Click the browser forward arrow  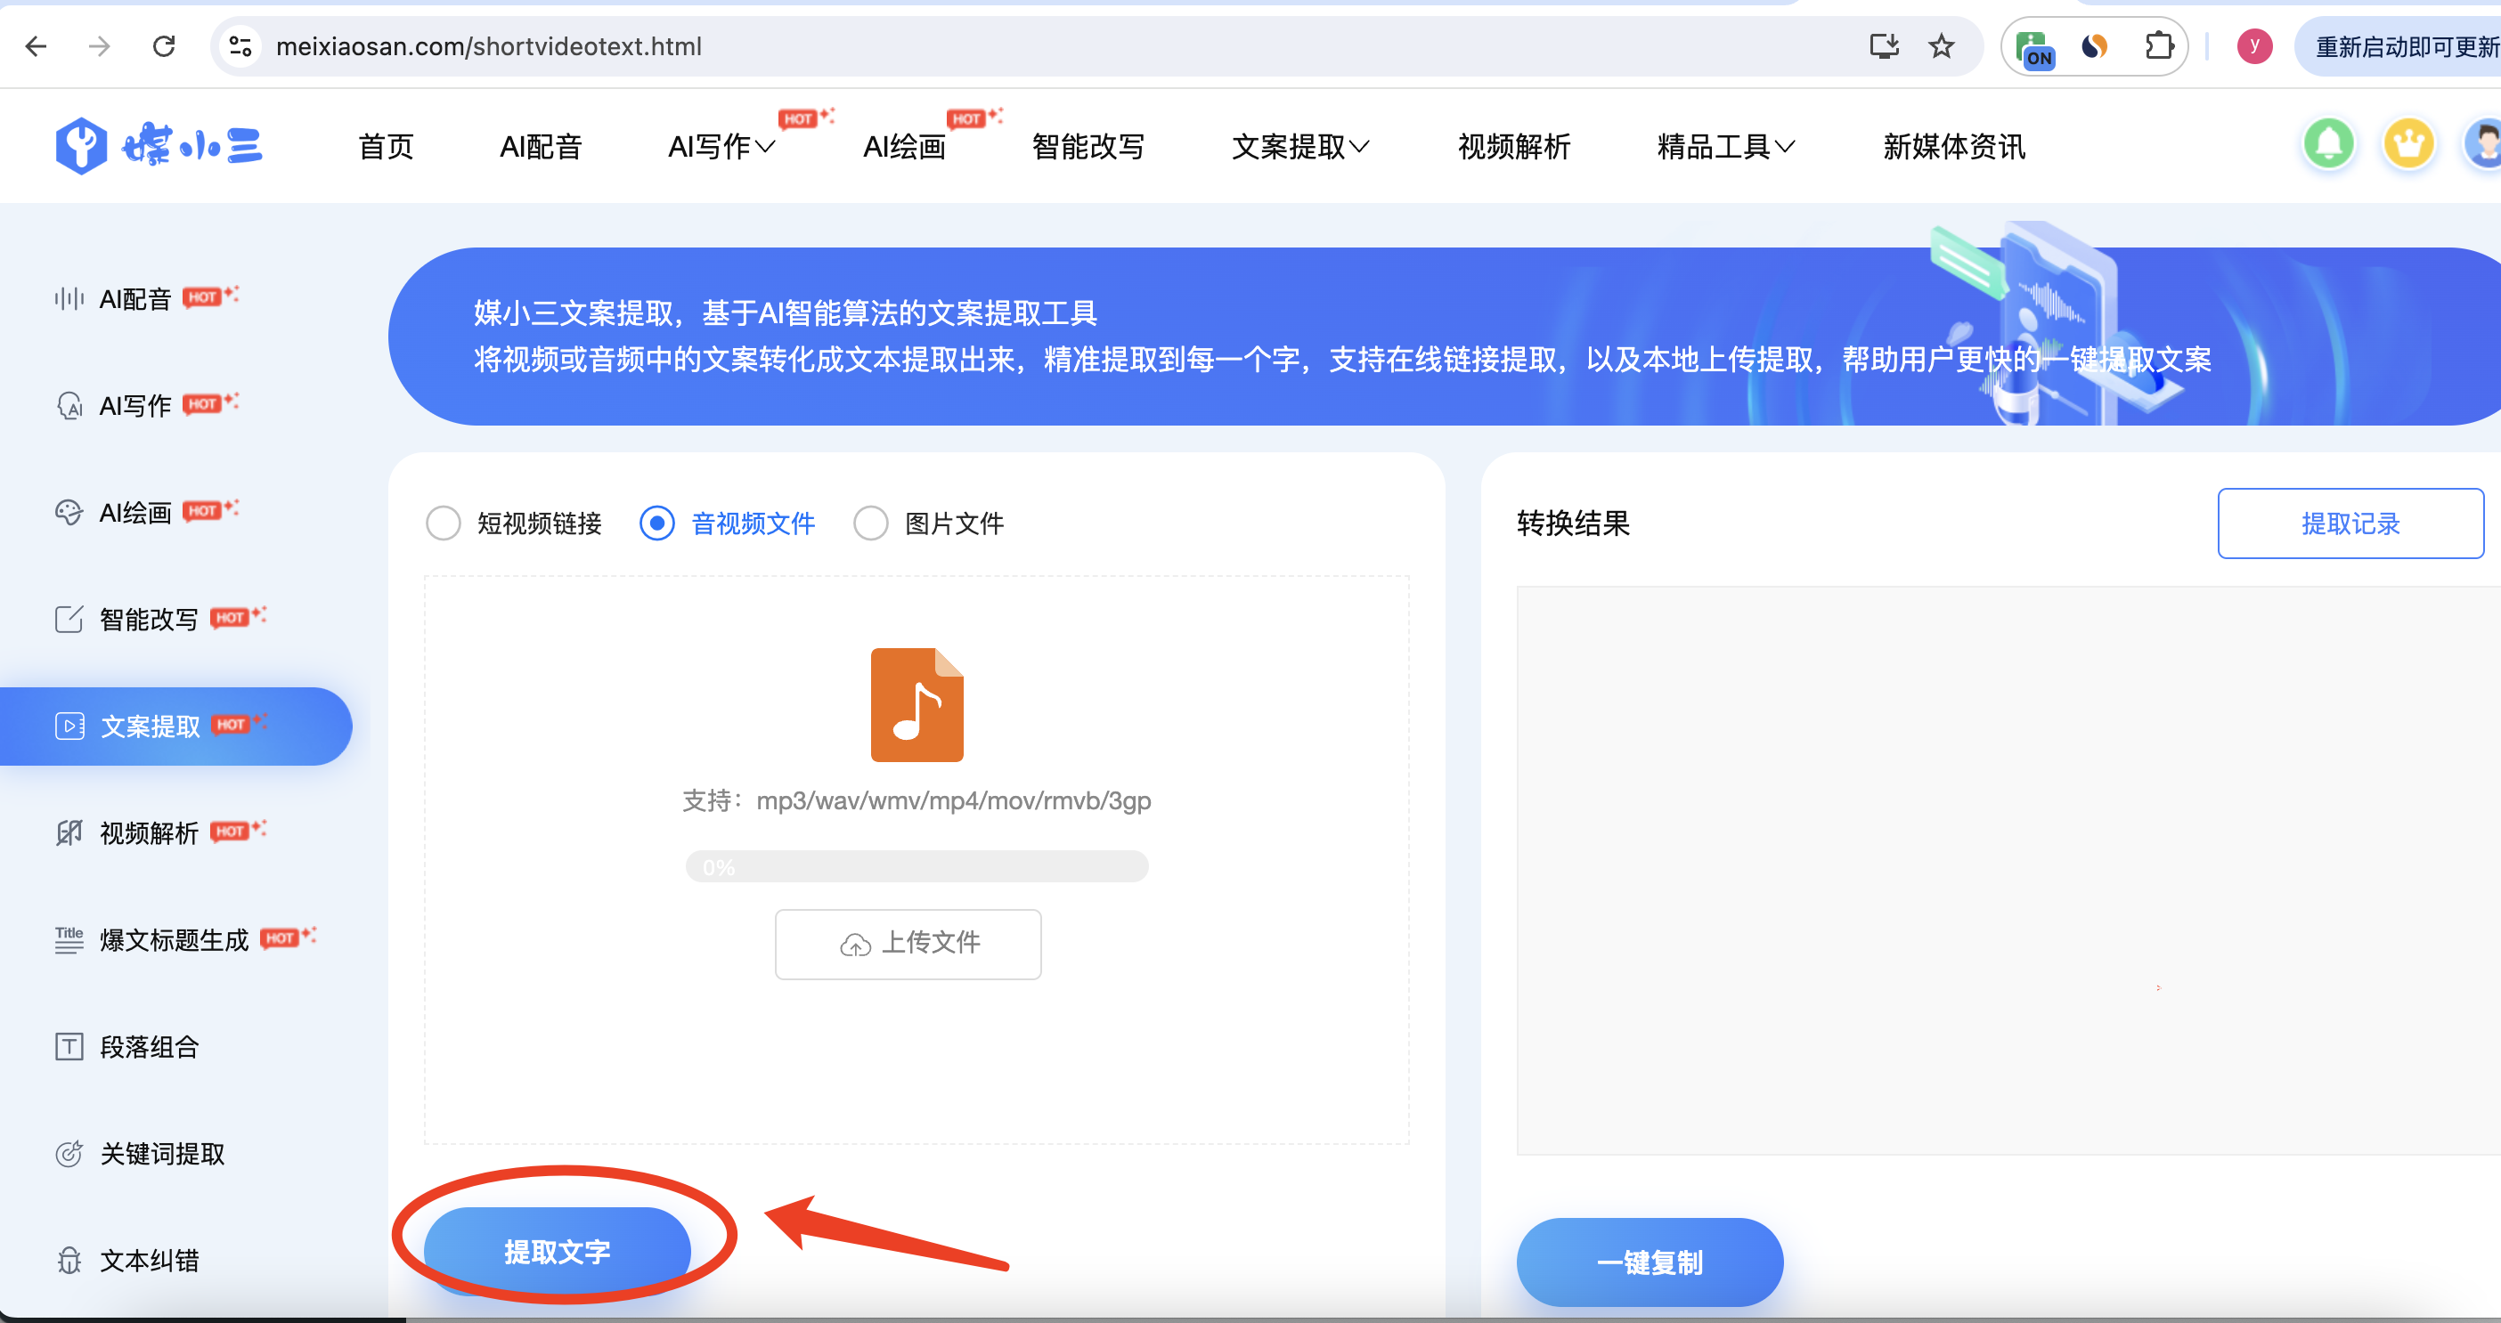(99, 45)
